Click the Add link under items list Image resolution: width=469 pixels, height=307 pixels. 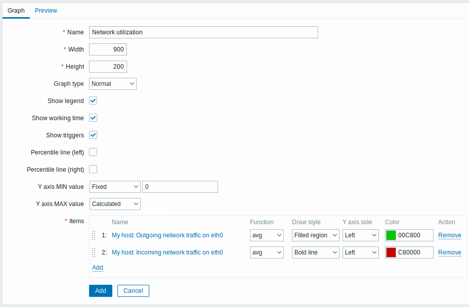[98, 268]
